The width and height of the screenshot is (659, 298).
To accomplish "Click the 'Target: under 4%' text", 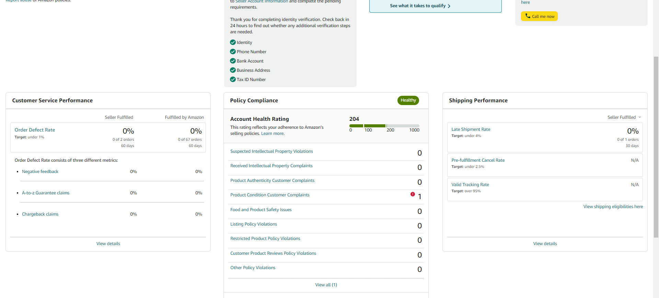I will click(466, 136).
